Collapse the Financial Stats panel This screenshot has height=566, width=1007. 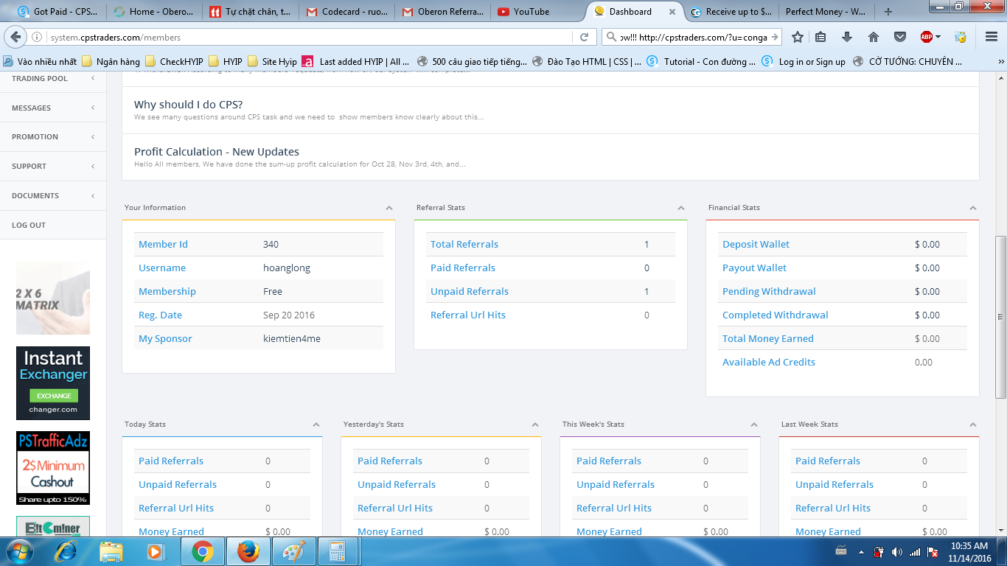pyautogui.click(x=973, y=208)
